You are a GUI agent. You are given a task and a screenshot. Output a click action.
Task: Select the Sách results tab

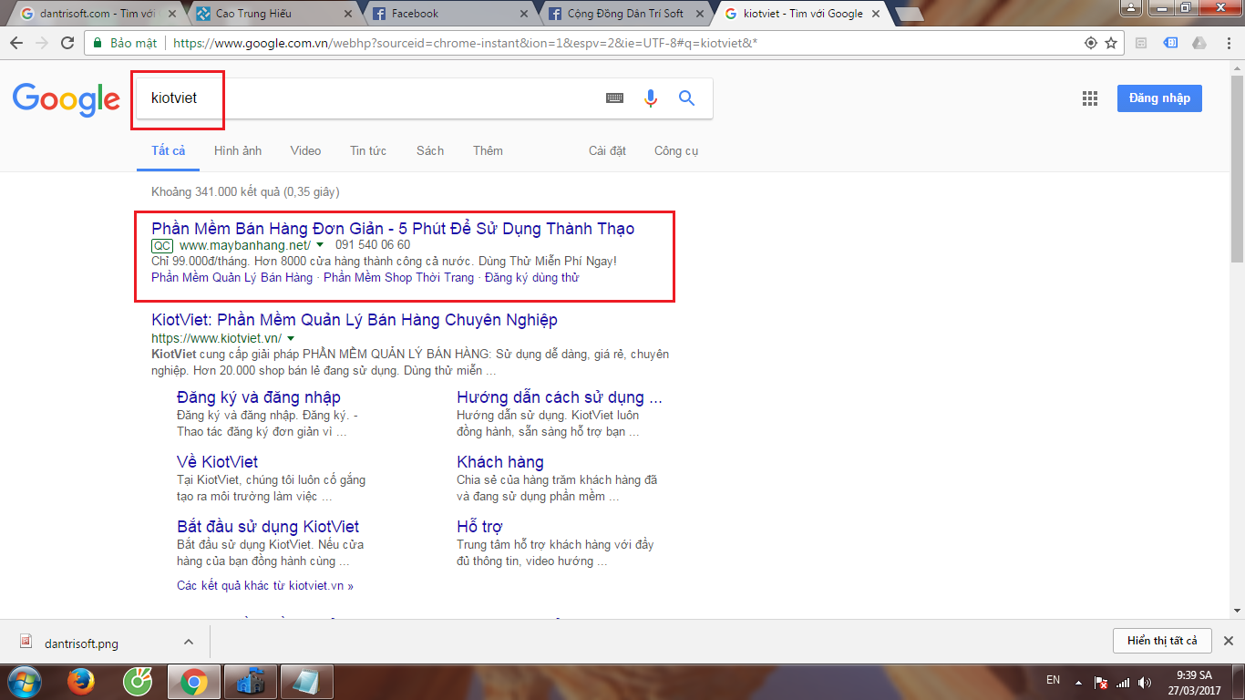[430, 150]
